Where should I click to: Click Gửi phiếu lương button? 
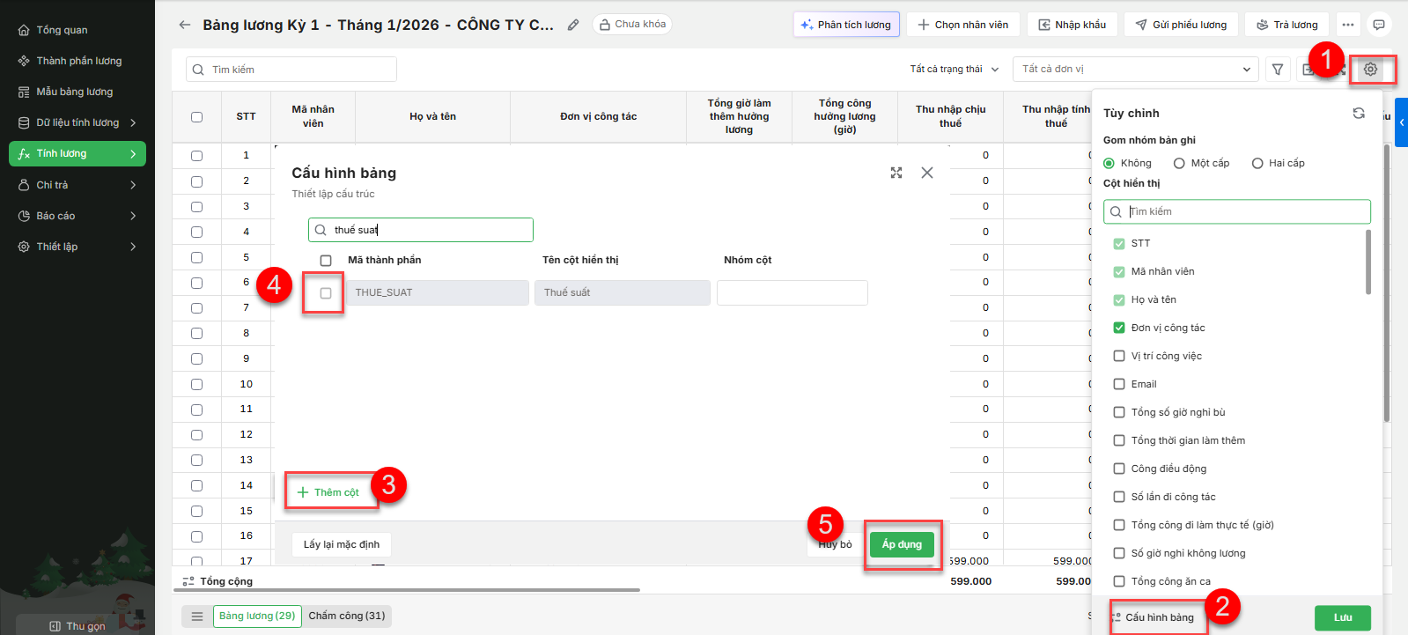tap(1182, 25)
